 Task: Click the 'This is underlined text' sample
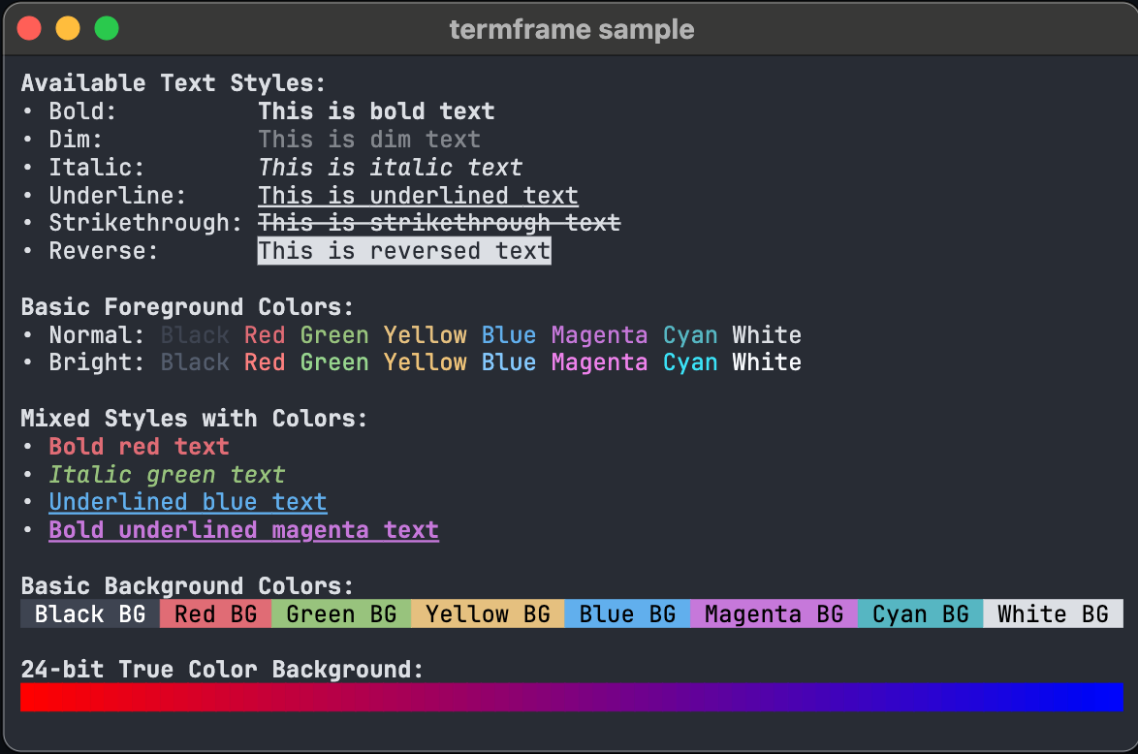pyautogui.click(x=418, y=196)
